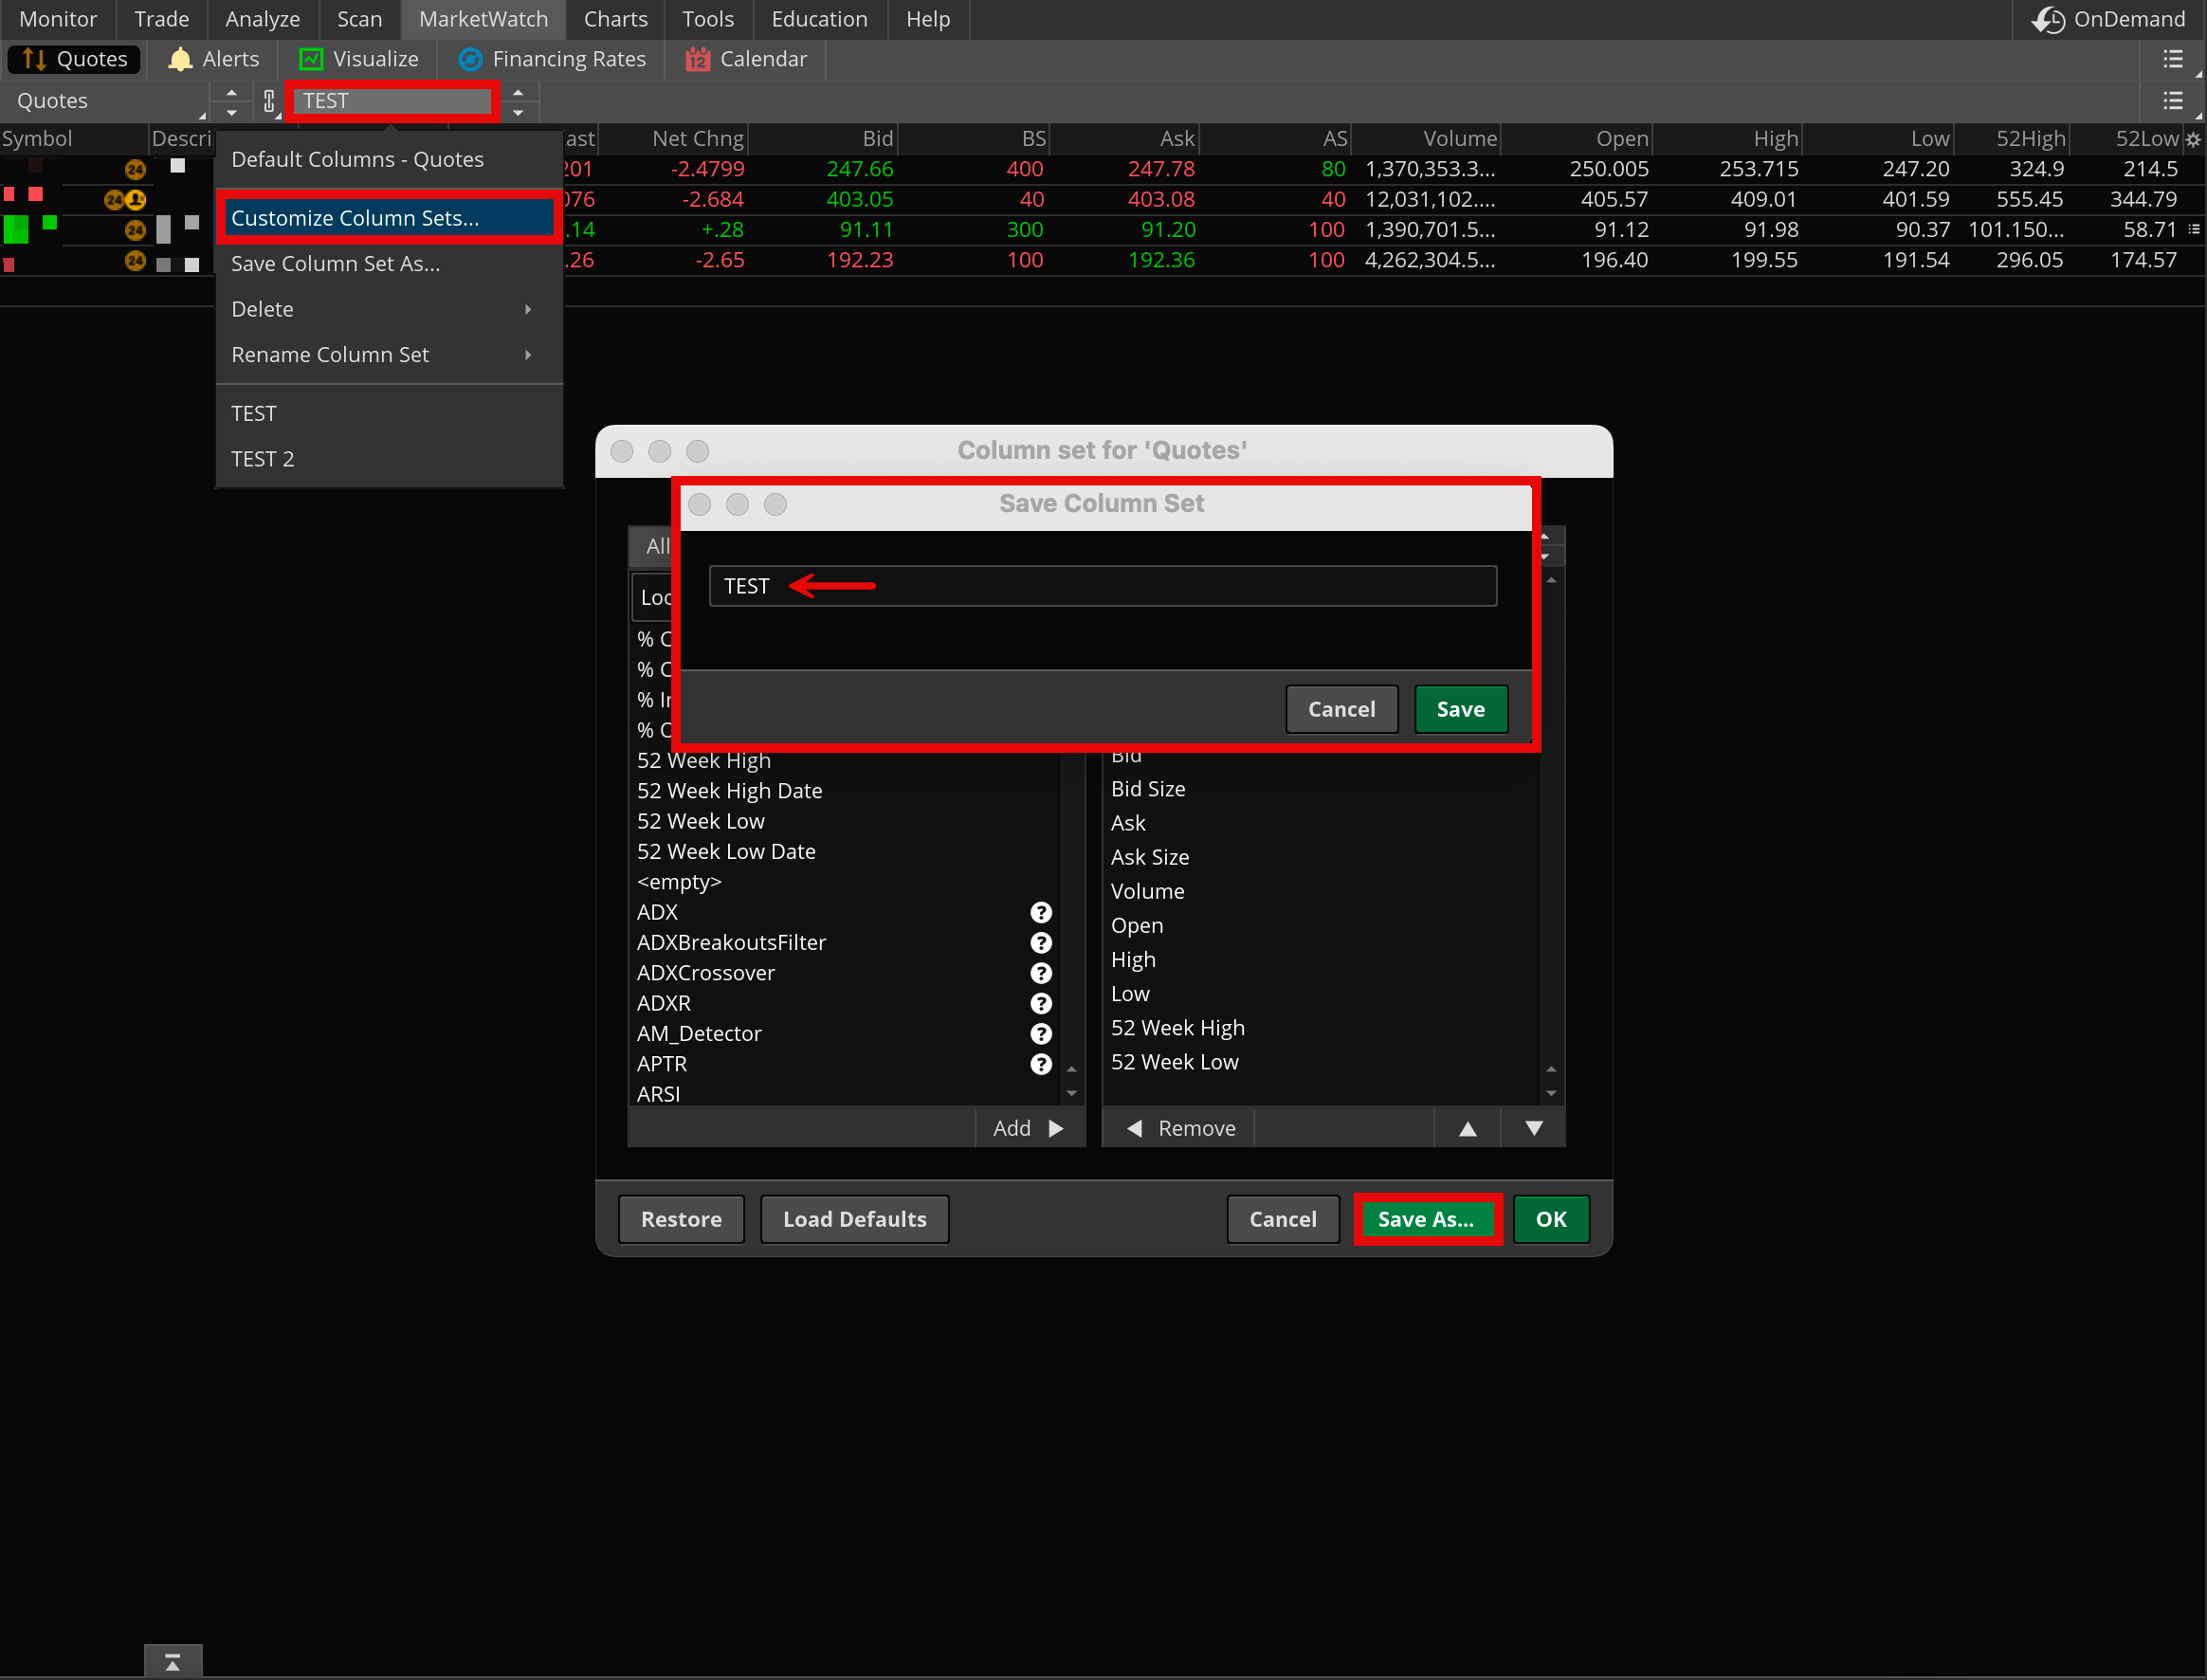
Task: Click the Restore button
Action: 682,1219
